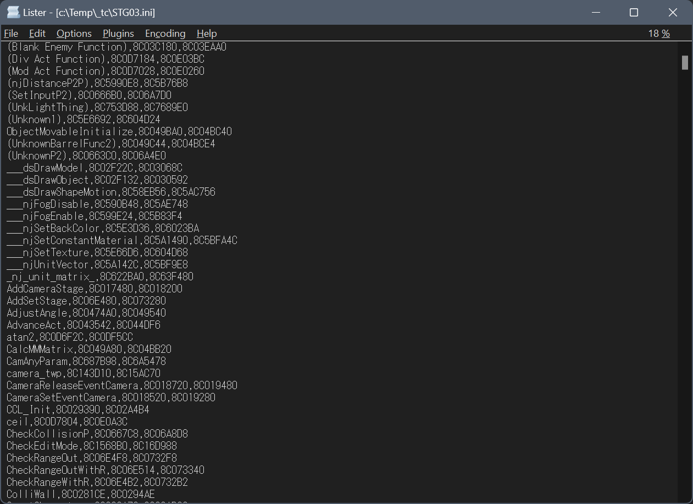
Task: Click the Lister app icon in title bar
Action: click(x=13, y=12)
